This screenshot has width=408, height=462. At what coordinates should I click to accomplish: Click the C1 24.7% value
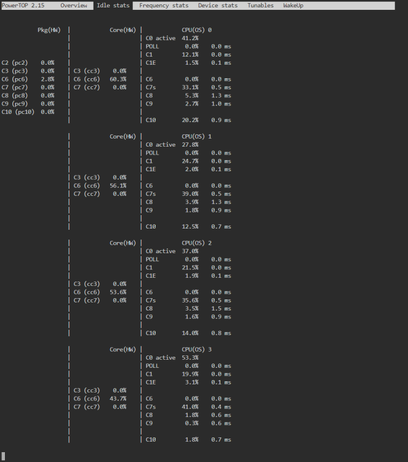pos(190,161)
